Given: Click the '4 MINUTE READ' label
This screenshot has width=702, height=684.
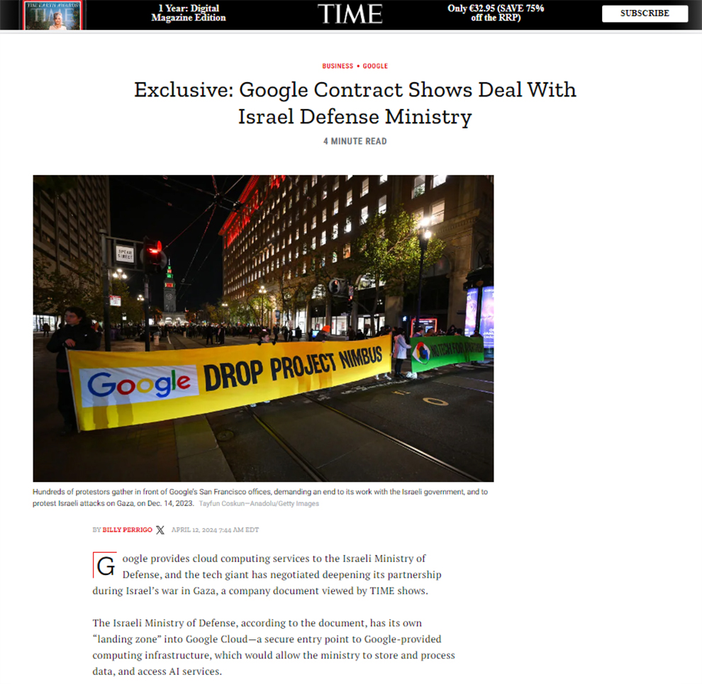Looking at the screenshot, I should click(x=355, y=141).
